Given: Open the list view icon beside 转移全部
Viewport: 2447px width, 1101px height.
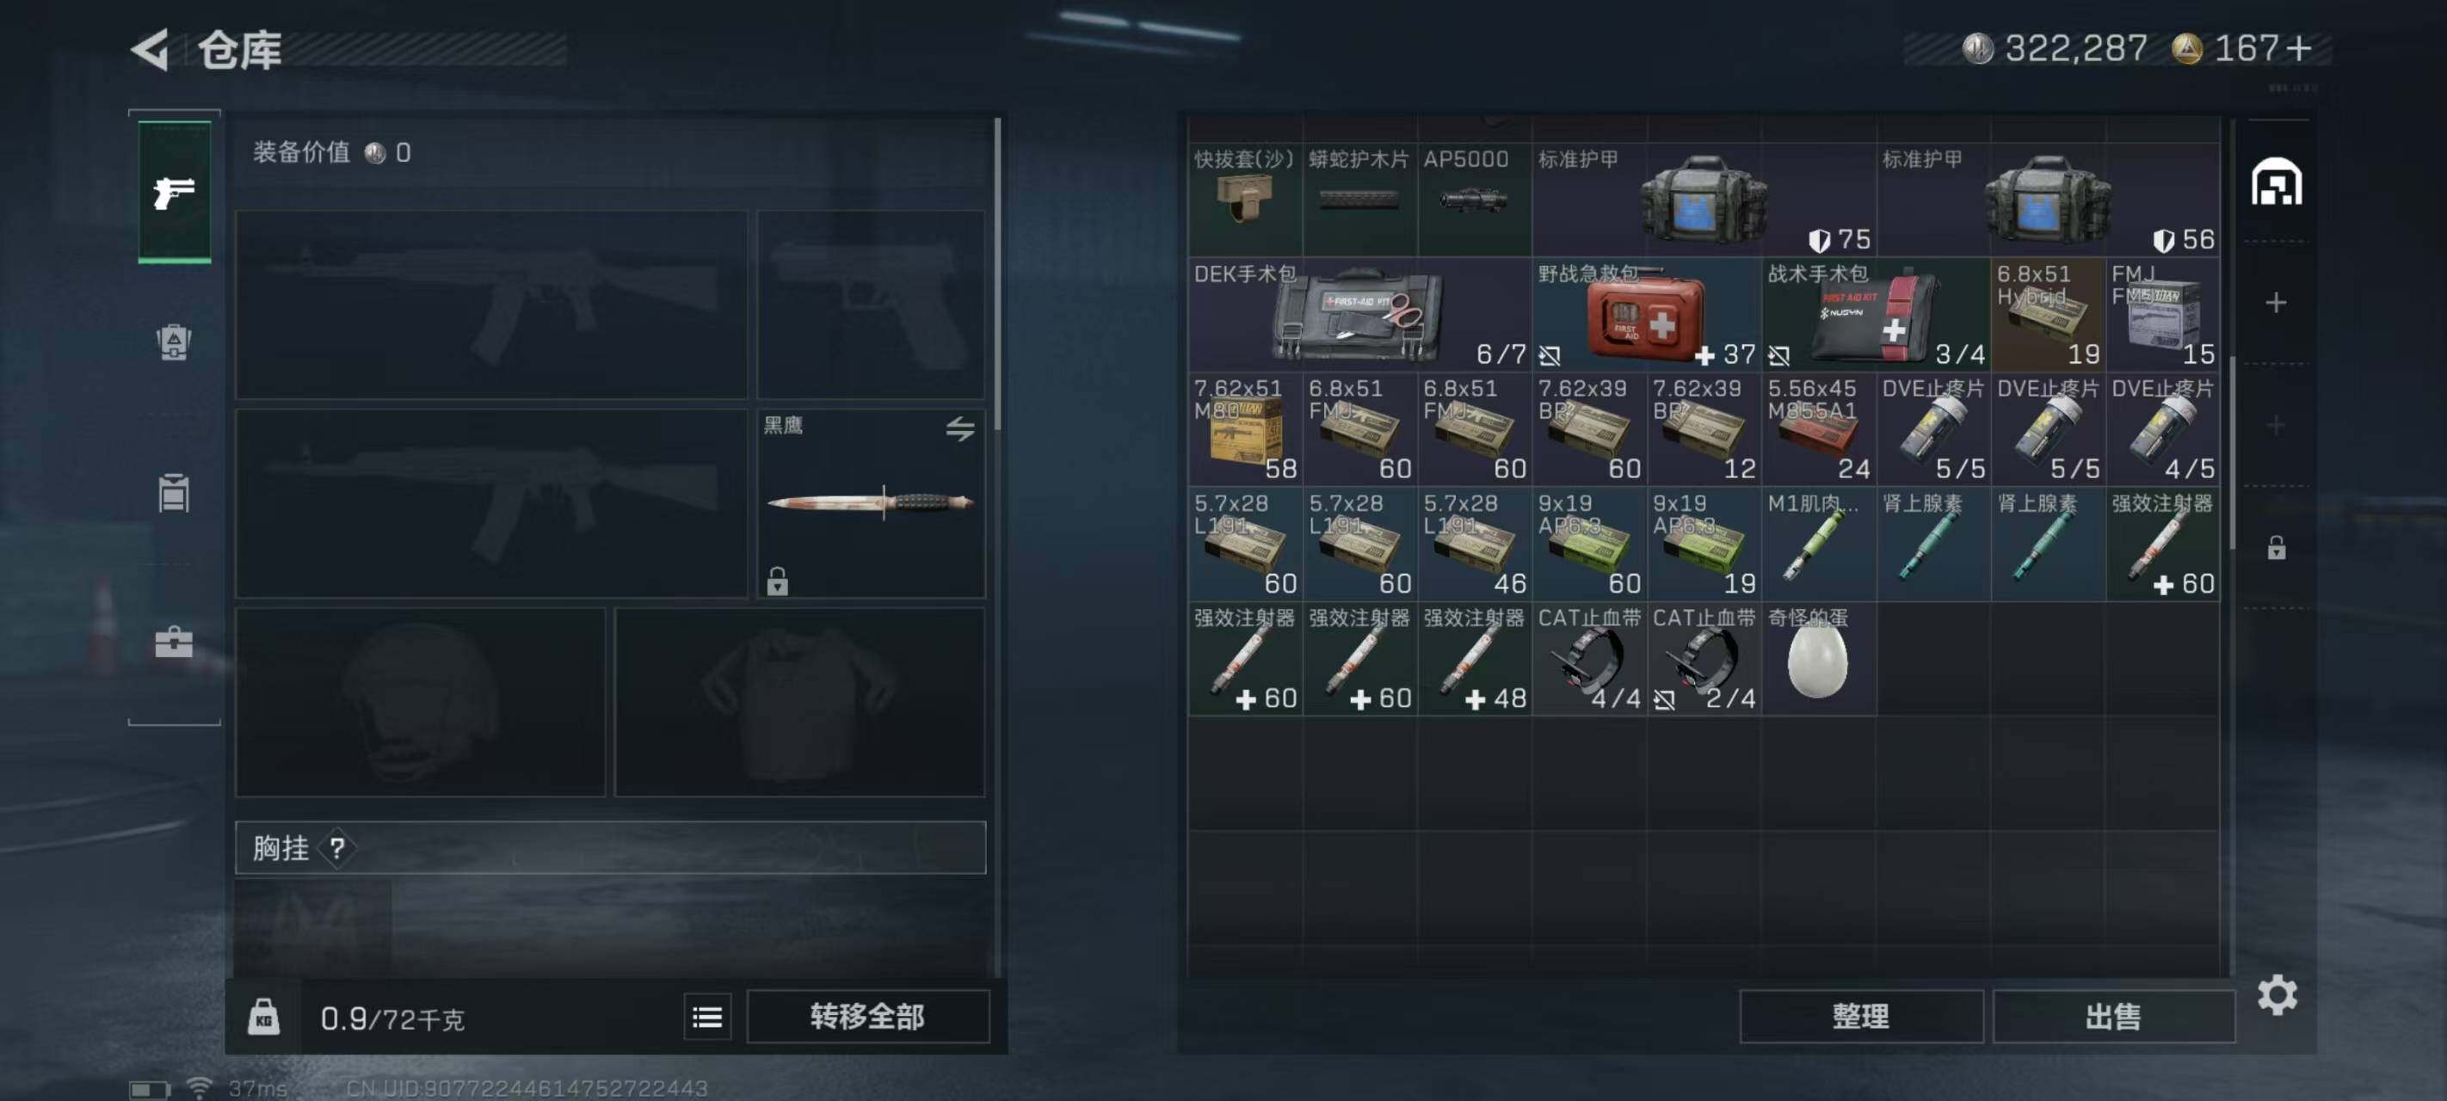Looking at the screenshot, I should 706,1018.
